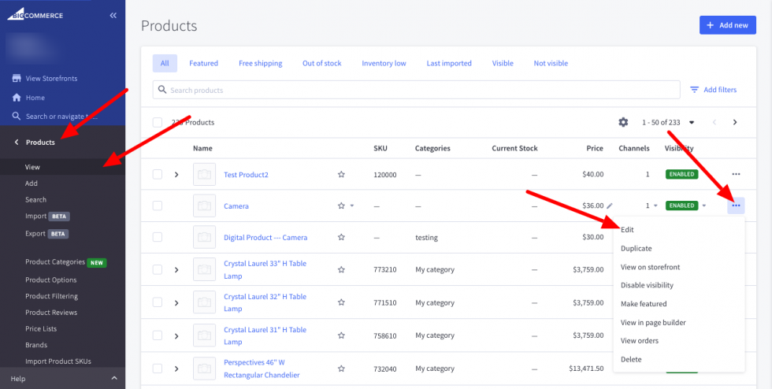Go to next page arrow icon
Screen dimensions: 772x389
[735, 122]
